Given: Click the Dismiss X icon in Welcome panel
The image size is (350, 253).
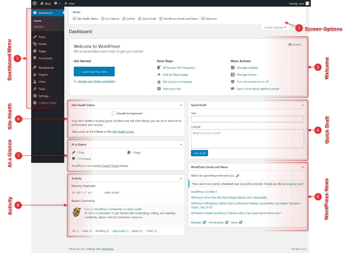Looking at the screenshot, I should pos(290,45).
